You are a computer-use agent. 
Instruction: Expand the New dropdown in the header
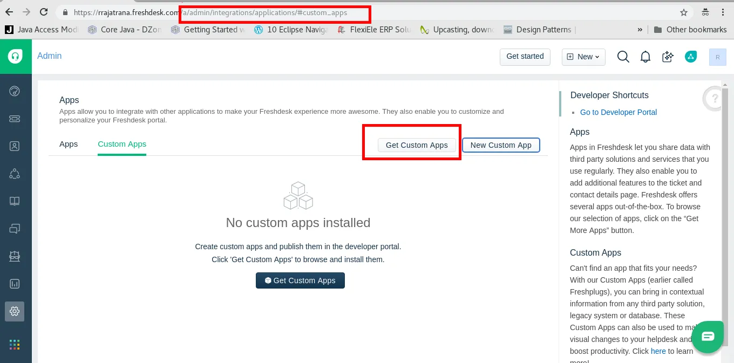pos(583,57)
